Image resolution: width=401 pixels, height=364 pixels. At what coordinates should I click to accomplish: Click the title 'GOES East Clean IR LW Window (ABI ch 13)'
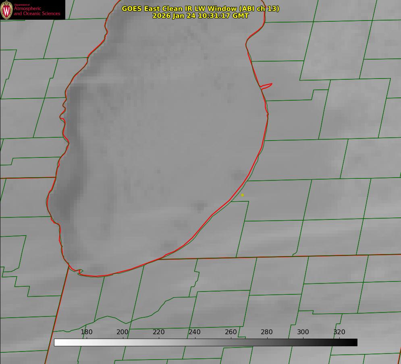click(x=200, y=8)
